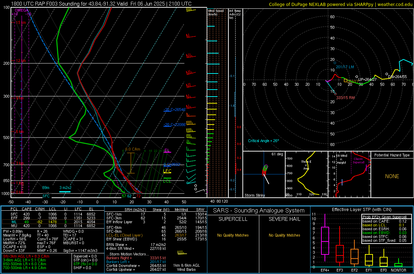
Task: Click the DN=264/55 Corfidi label
Action: pos(398,77)
